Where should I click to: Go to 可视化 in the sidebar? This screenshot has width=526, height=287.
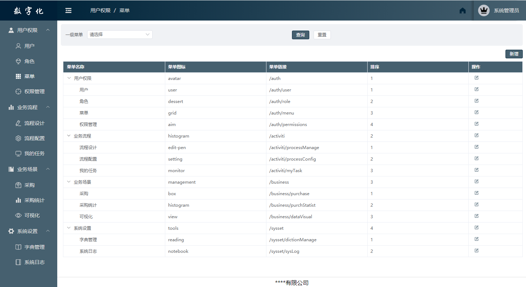click(x=32, y=215)
